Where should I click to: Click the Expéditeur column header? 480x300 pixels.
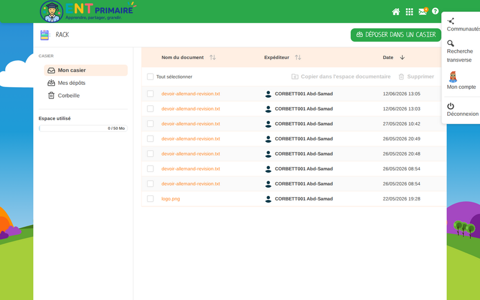click(276, 57)
